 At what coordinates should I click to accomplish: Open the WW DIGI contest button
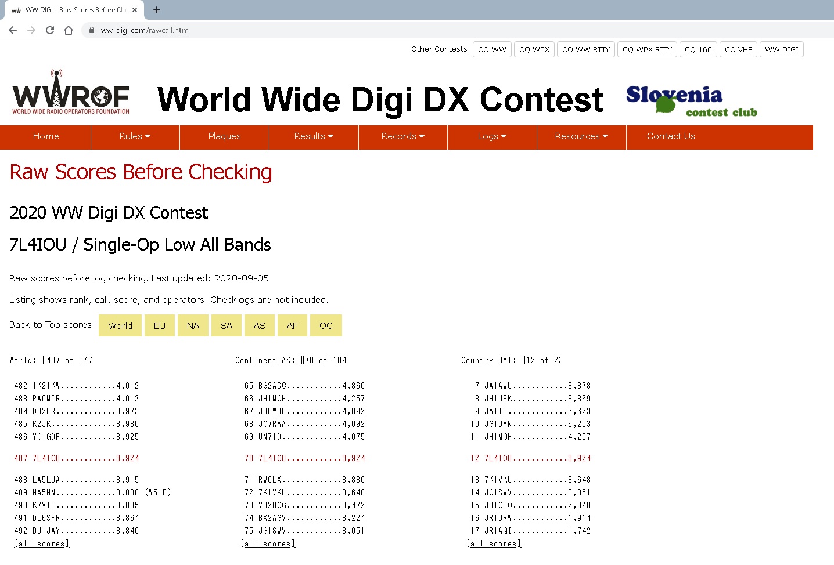pyautogui.click(x=782, y=49)
